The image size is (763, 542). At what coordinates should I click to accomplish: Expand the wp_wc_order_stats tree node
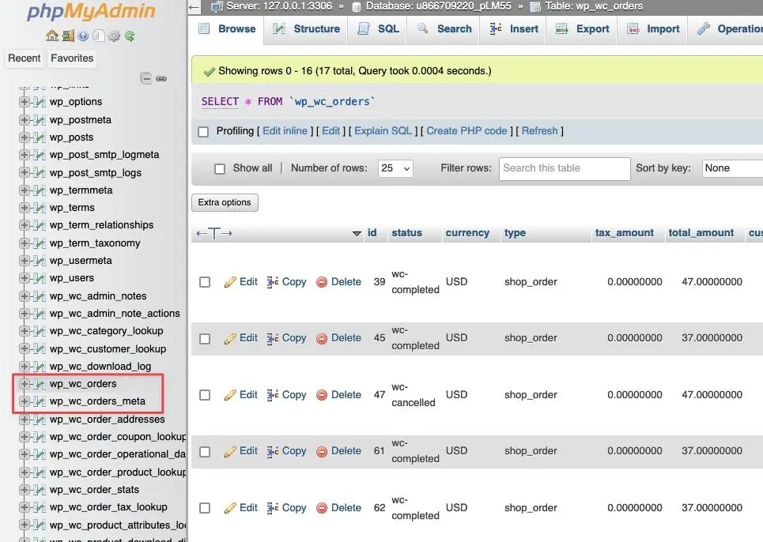[24, 490]
